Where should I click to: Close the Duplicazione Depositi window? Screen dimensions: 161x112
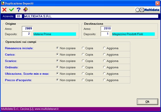coord(158,3)
